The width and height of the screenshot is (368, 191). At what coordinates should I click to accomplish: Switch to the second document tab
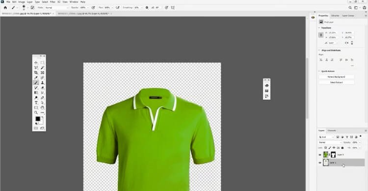83,14
